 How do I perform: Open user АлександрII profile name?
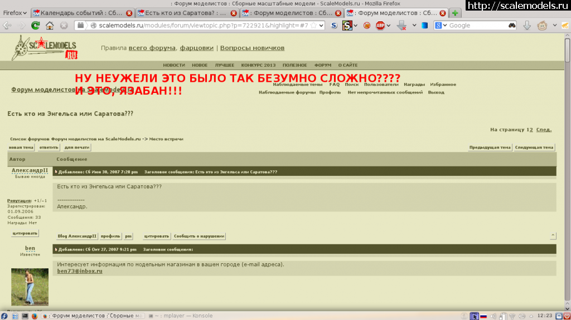pyautogui.click(x=30, y=170)
